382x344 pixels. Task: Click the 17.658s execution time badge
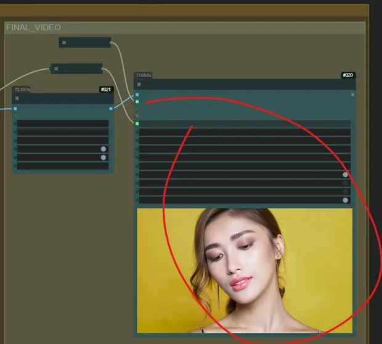coord(144,75)
